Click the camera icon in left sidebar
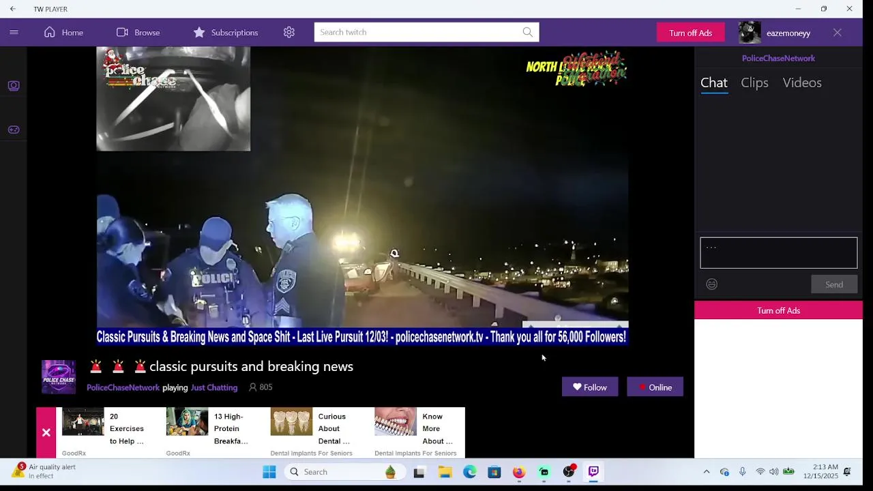The height and width of the screenshot is (491, 873). tap(14, 86)
